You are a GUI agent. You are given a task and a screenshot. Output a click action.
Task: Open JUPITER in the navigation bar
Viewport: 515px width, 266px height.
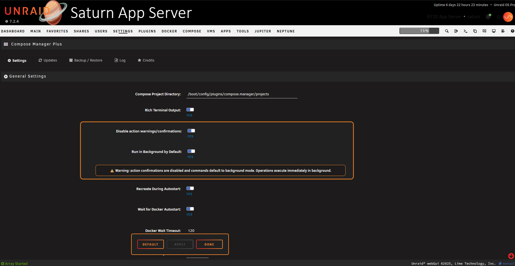[x=263, y=31]
